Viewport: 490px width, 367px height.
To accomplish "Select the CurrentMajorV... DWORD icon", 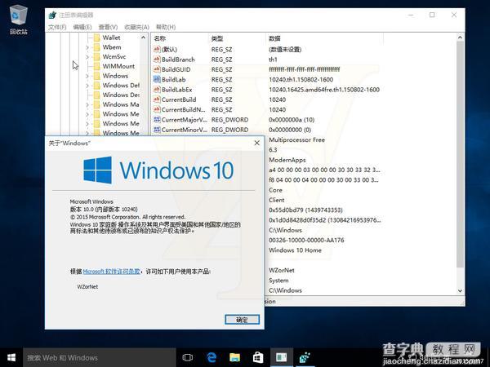I will 157,119.
